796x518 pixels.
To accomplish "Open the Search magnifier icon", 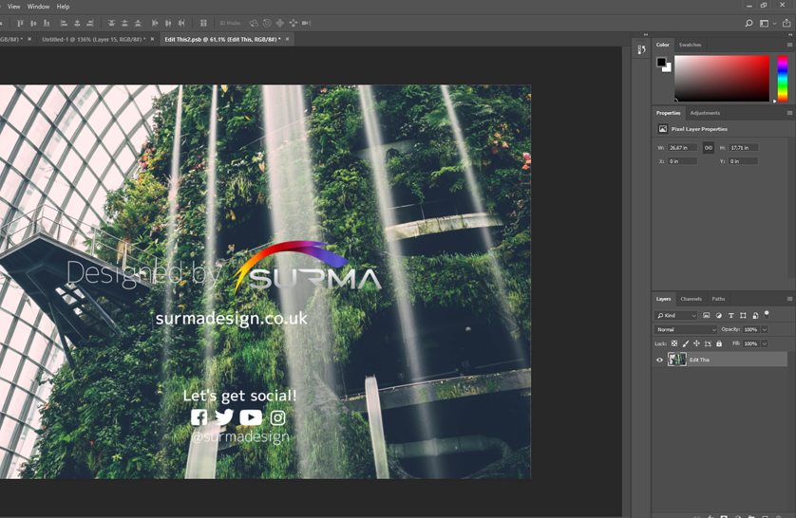I will coord(749,23).
